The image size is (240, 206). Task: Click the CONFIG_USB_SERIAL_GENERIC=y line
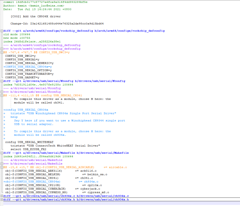click(29, 63)
